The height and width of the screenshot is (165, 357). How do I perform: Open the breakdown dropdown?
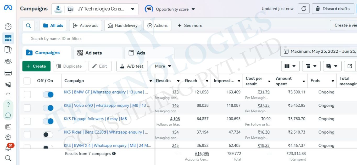311,66
